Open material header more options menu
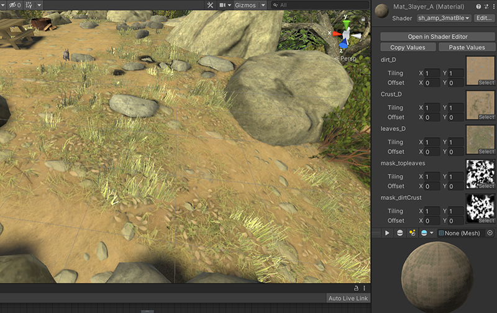Viewport: 497px width, 313px height. (x=493, y=6)
